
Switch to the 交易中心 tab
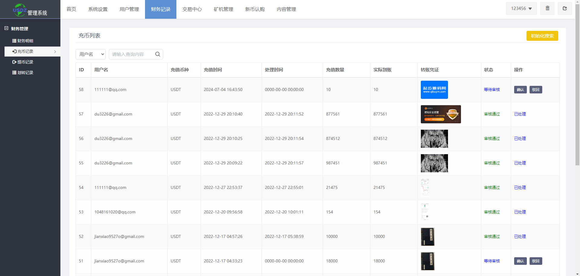click(192, 9)
